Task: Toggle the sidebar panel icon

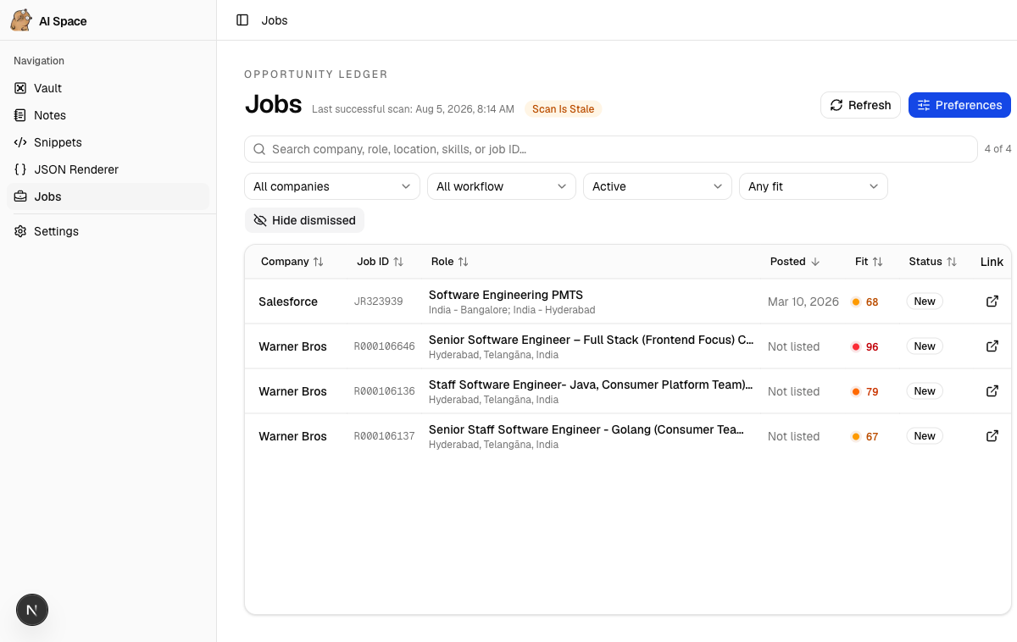Action: [x=242, y=20]
